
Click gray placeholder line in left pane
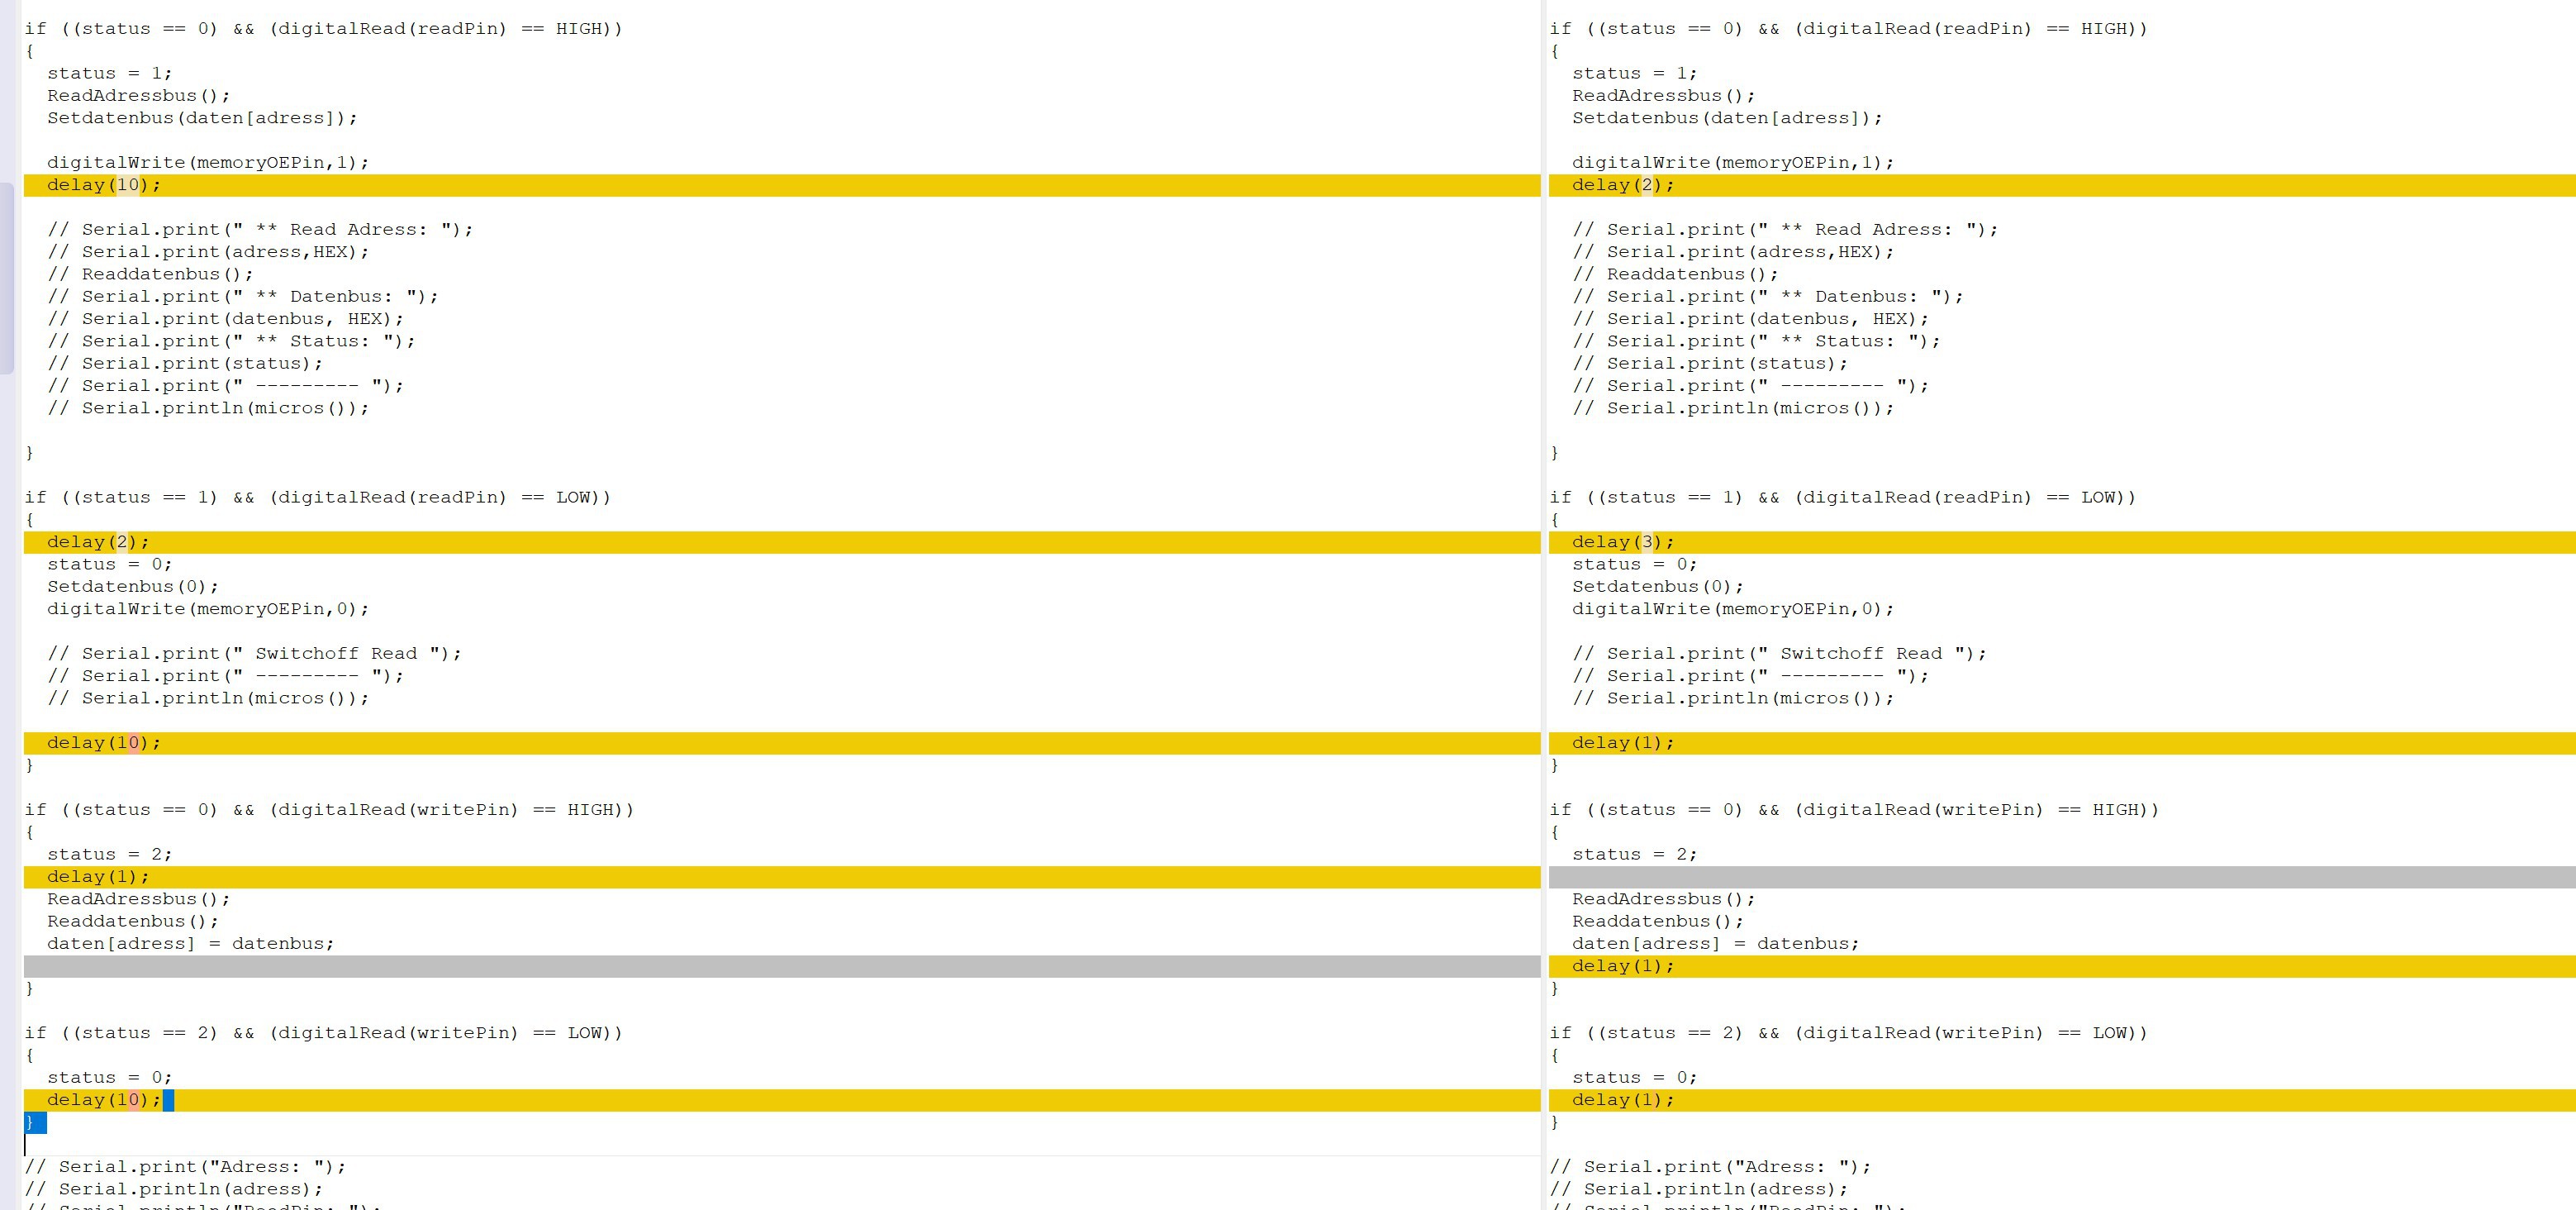780,966
